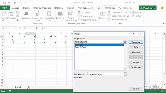Screen dimensions: 166x93
Task: Add a new sheet
Action: (x=28, y=87)
